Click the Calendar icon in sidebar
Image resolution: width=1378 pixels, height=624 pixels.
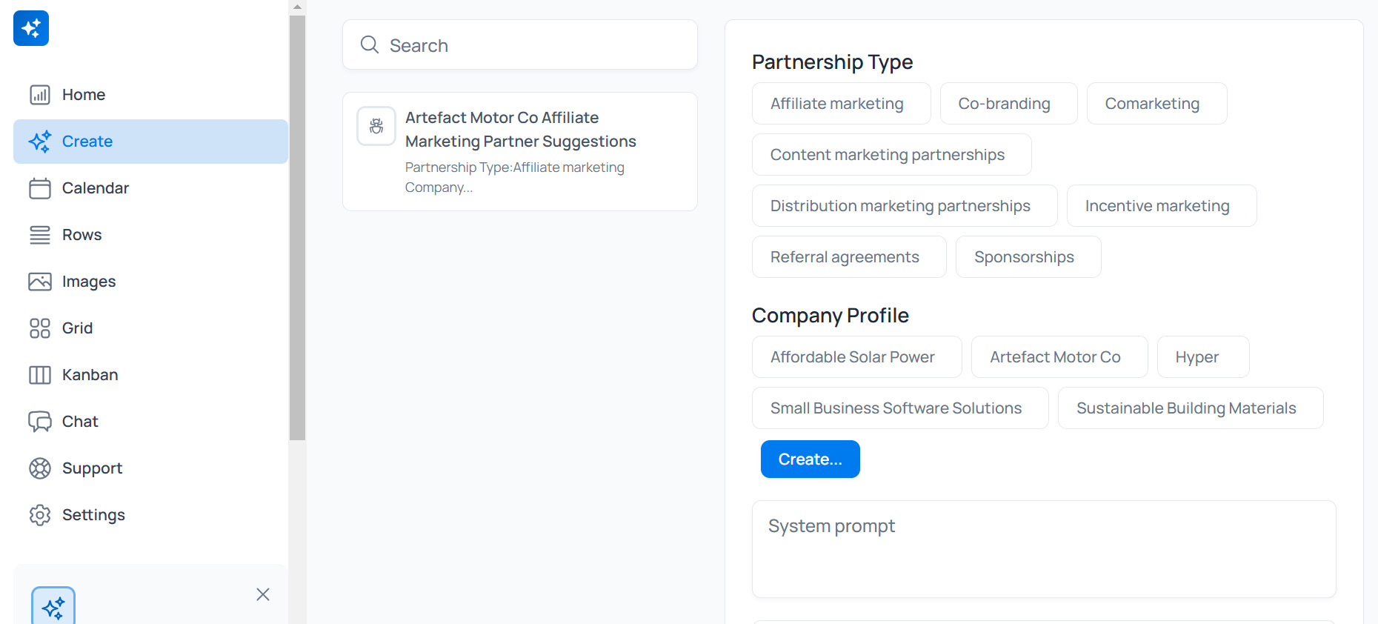(x=40, y=188)
